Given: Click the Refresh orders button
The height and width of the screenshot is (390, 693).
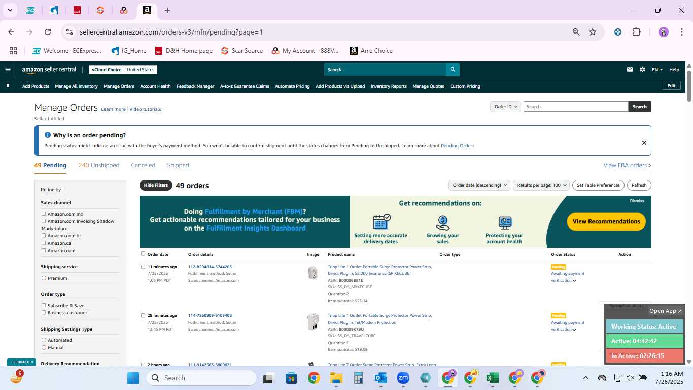Looking at the screenshot, I should (639, 185).
